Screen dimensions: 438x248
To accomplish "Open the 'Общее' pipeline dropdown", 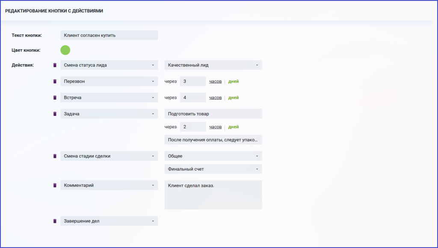I will tap(213, 156).
